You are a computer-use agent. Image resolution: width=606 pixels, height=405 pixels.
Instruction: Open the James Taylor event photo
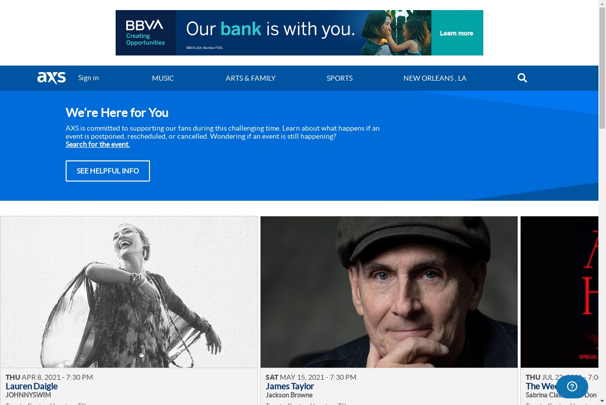[x=389, y=292]
